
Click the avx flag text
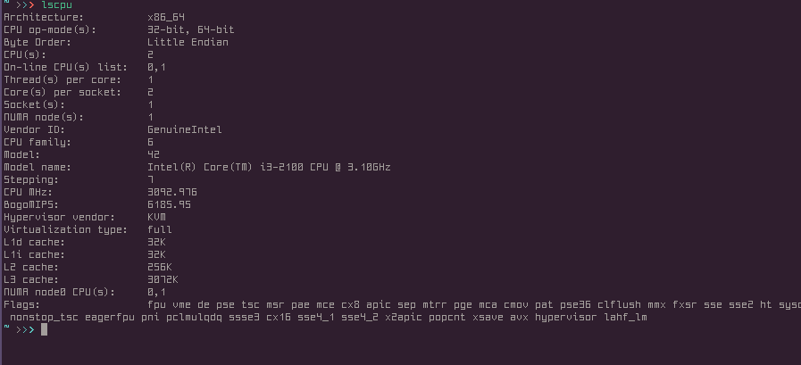coord(519,317)
